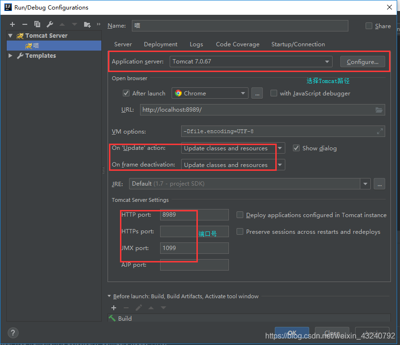Show more toolbar actions chevron
The height and width of the screenshot is (345, 400).
coord(98,24)
